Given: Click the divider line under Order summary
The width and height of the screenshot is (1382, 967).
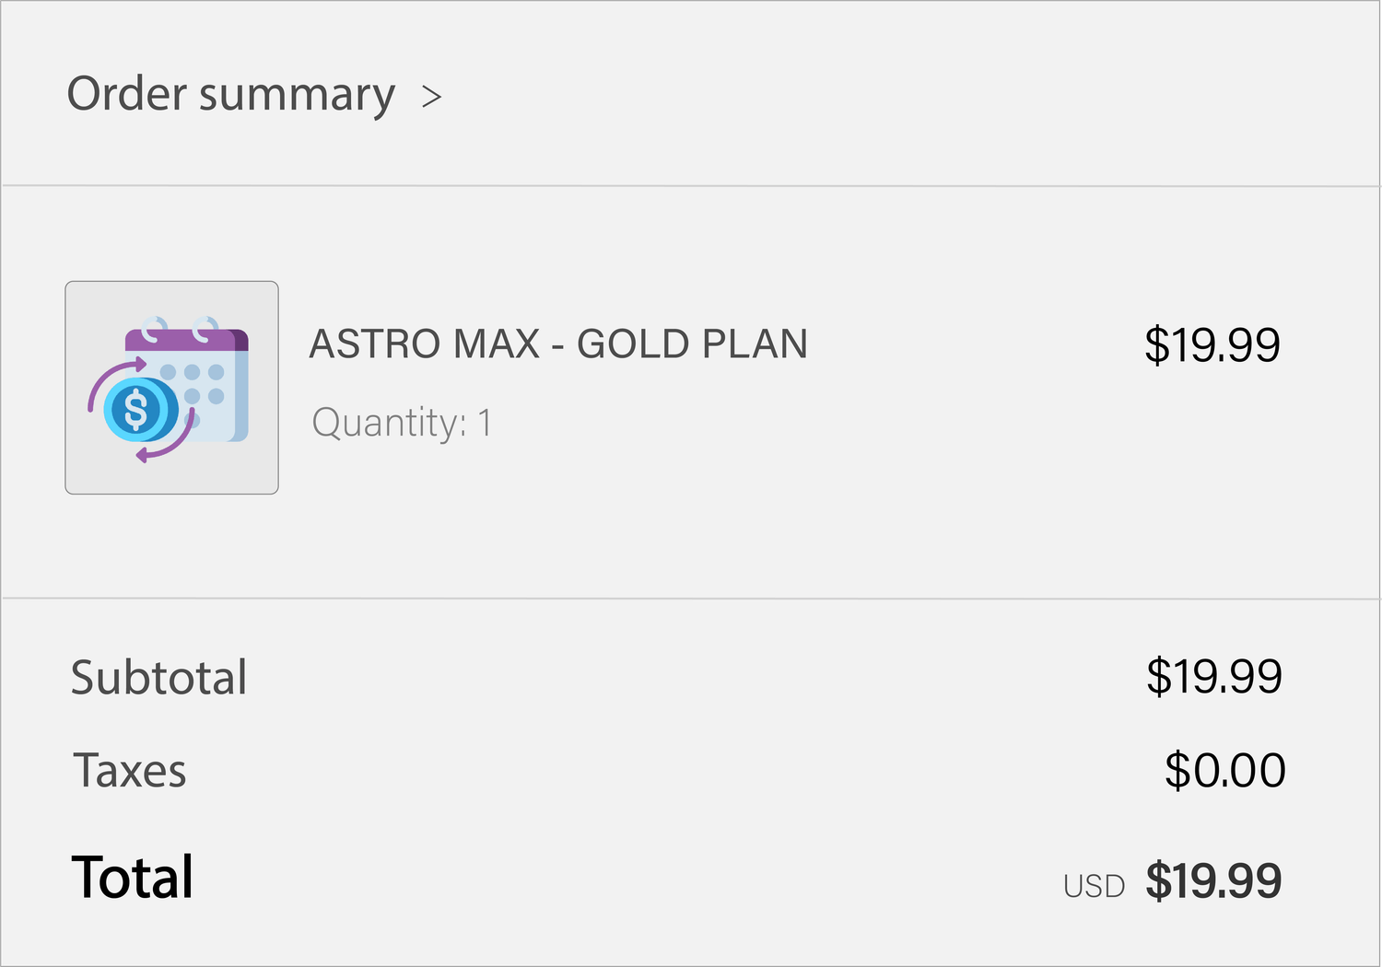Looking at the screenshot, I should tap(691, 186).
